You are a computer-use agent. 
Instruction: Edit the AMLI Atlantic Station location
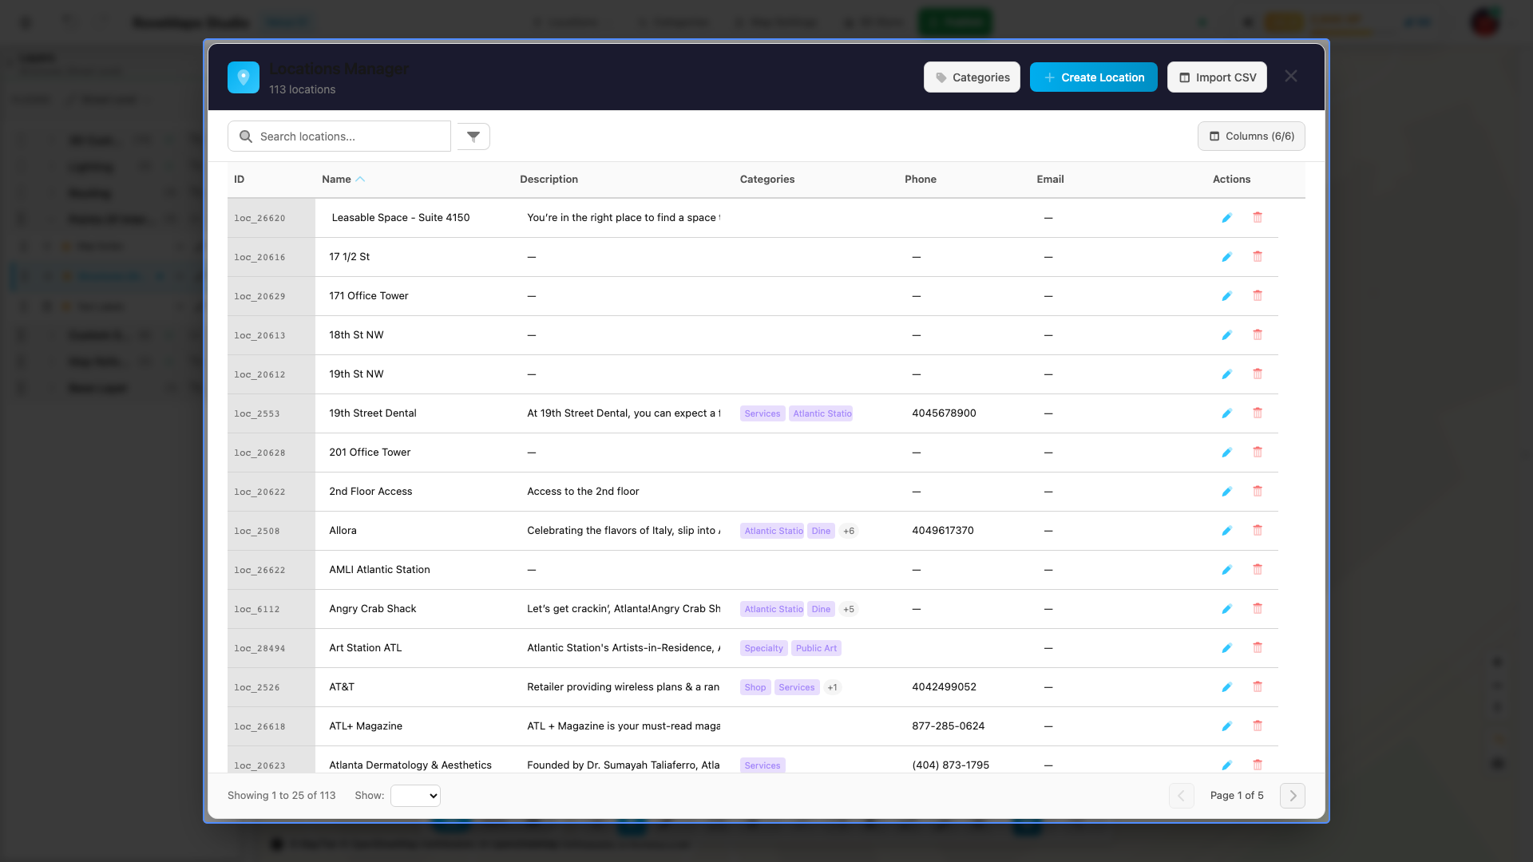click(x=1226, y=570)
